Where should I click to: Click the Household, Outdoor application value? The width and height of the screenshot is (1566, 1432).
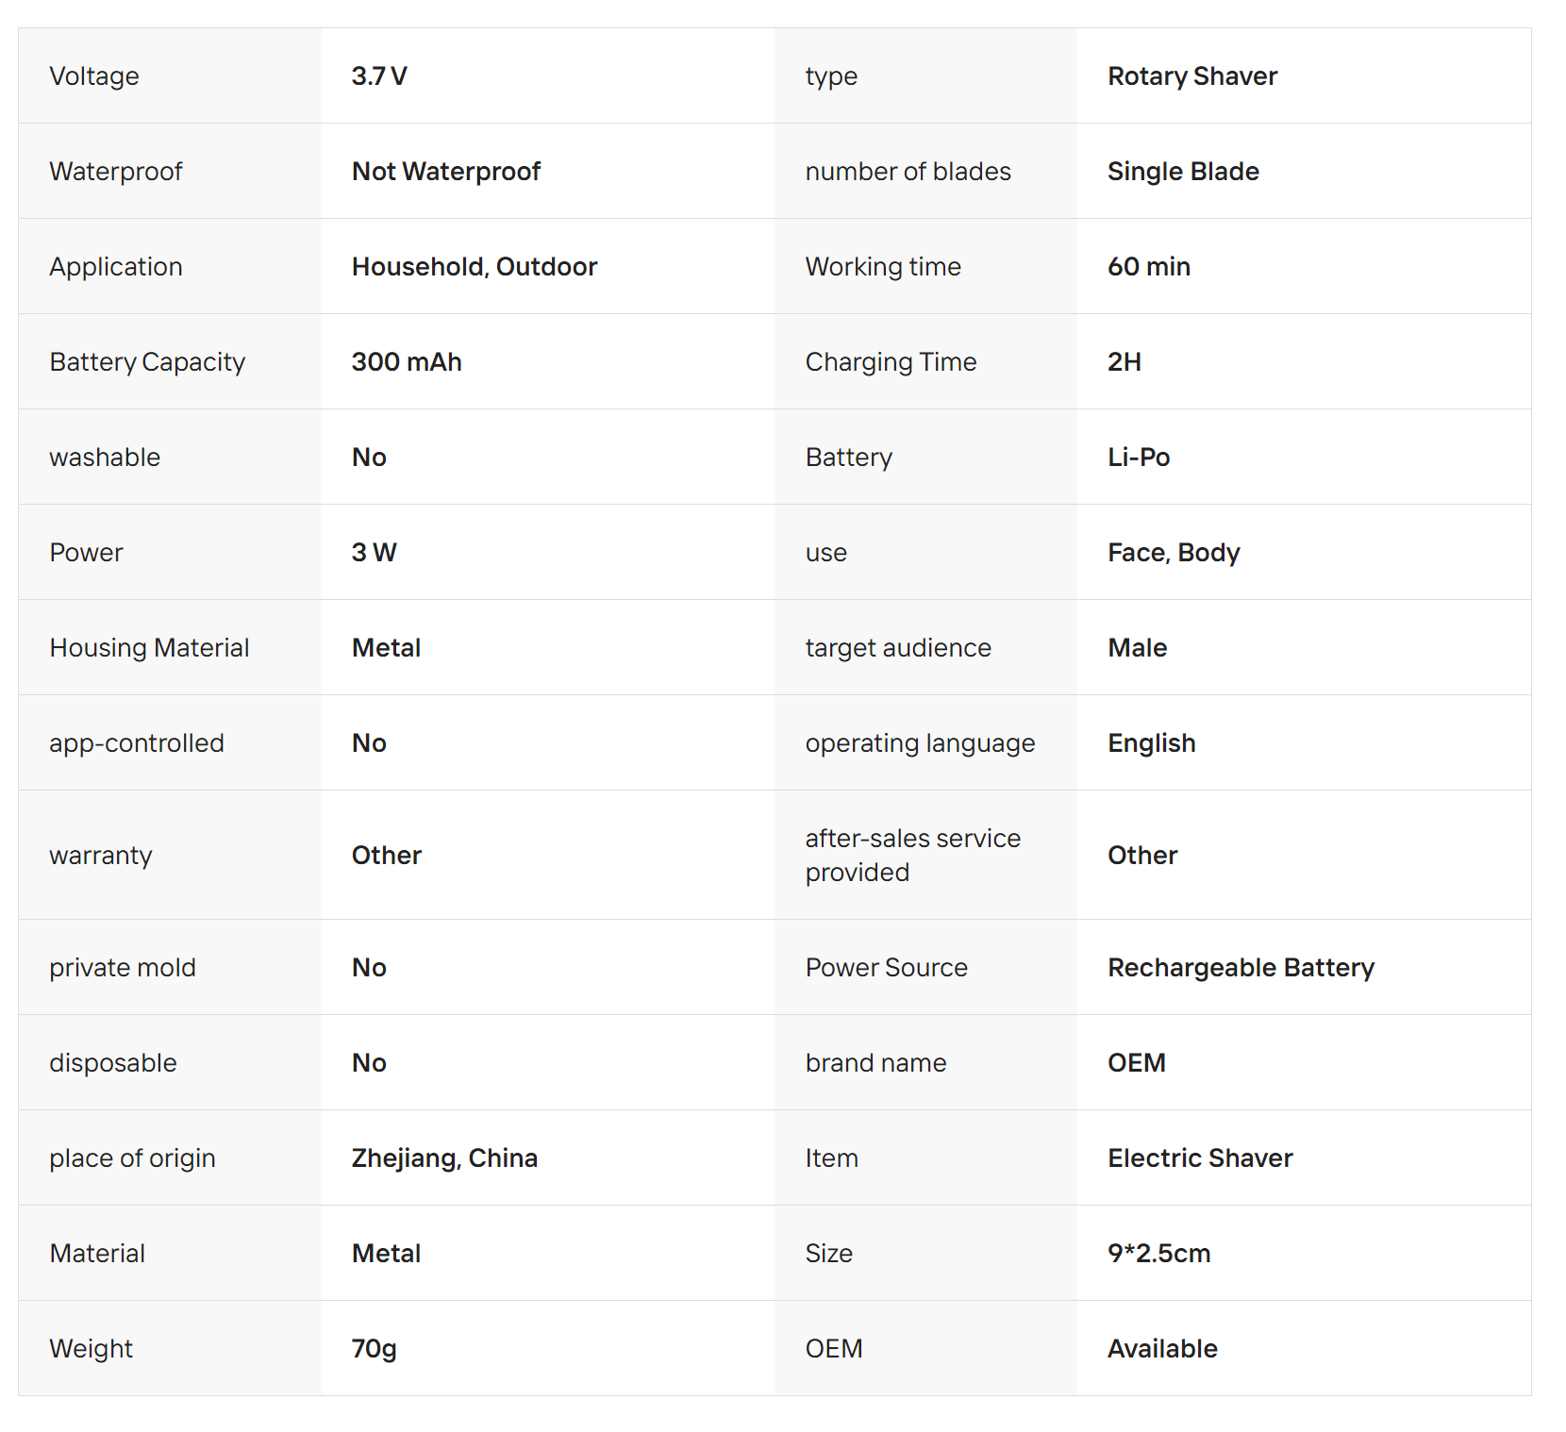474,267
